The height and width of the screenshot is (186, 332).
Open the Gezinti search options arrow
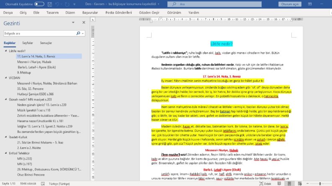(83, 33)
